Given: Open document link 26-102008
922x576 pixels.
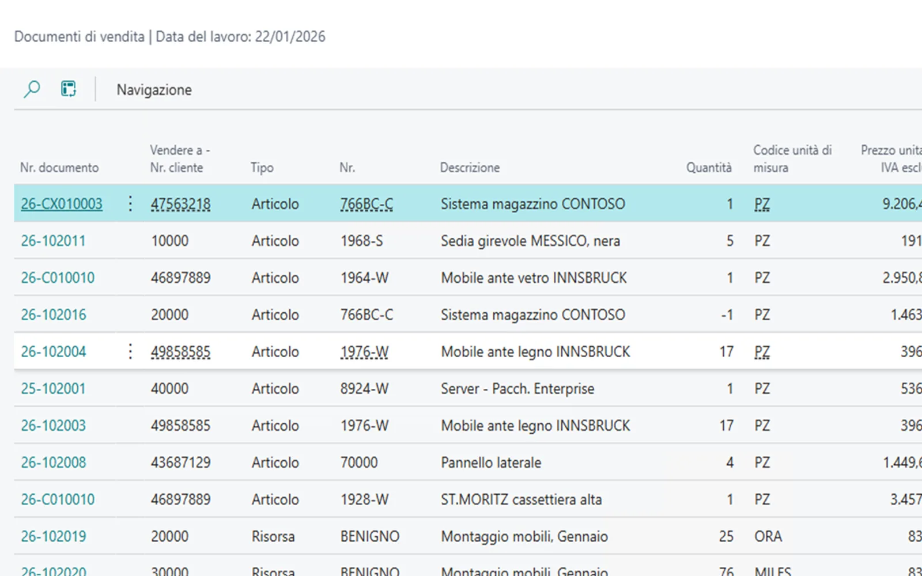Looking at the screenshot, I should pyautogui.click(x=53, y=462).
